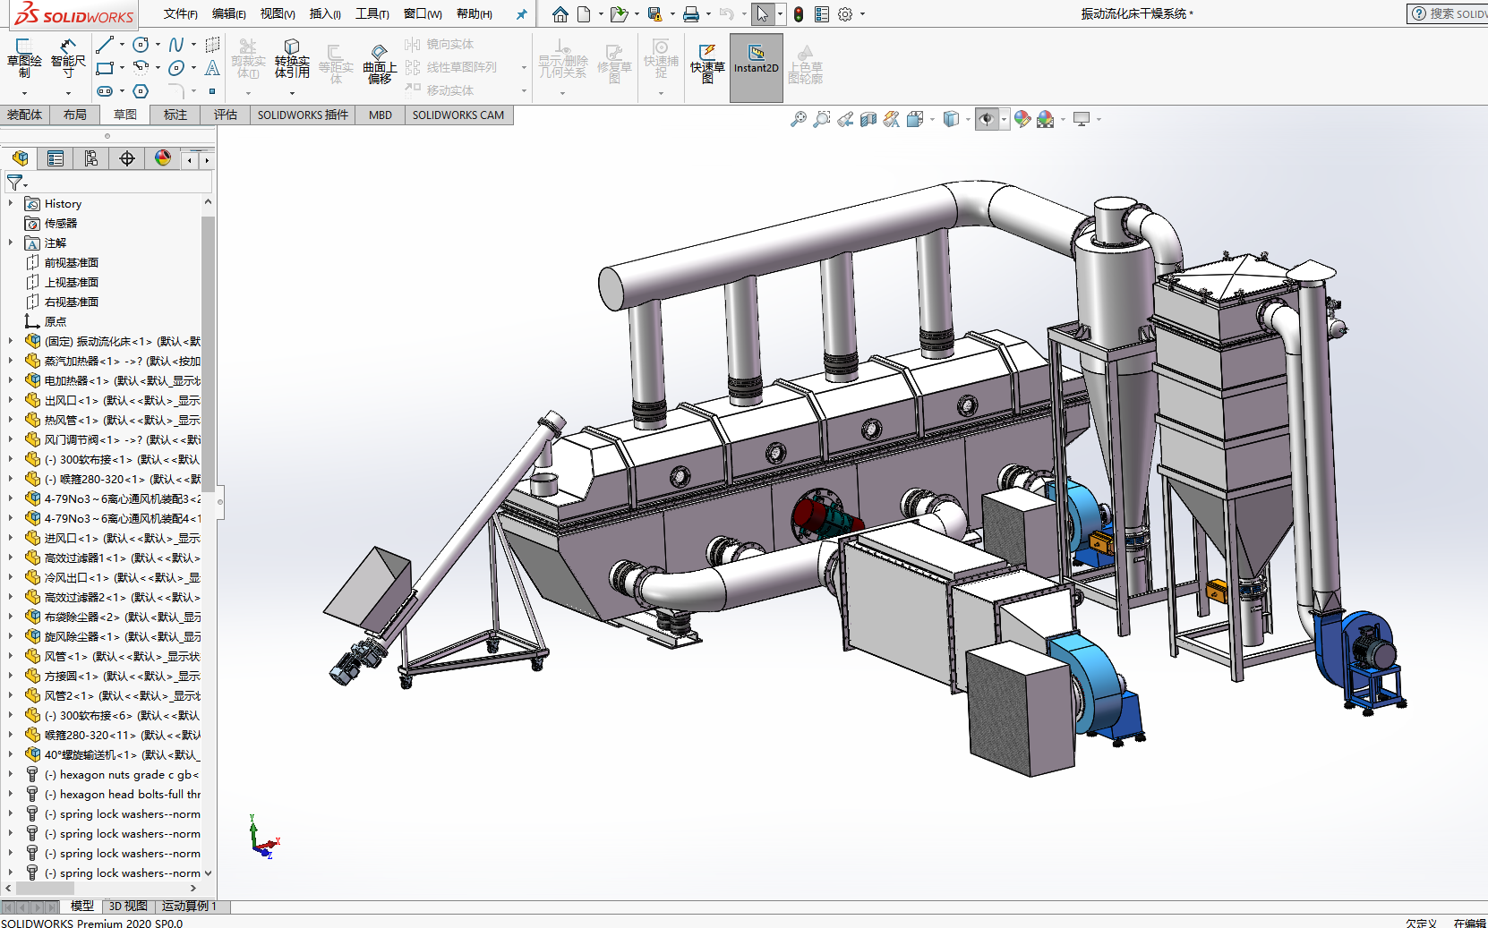Open the 工具(T) menu
The image size is (1488, 928).
372,13
